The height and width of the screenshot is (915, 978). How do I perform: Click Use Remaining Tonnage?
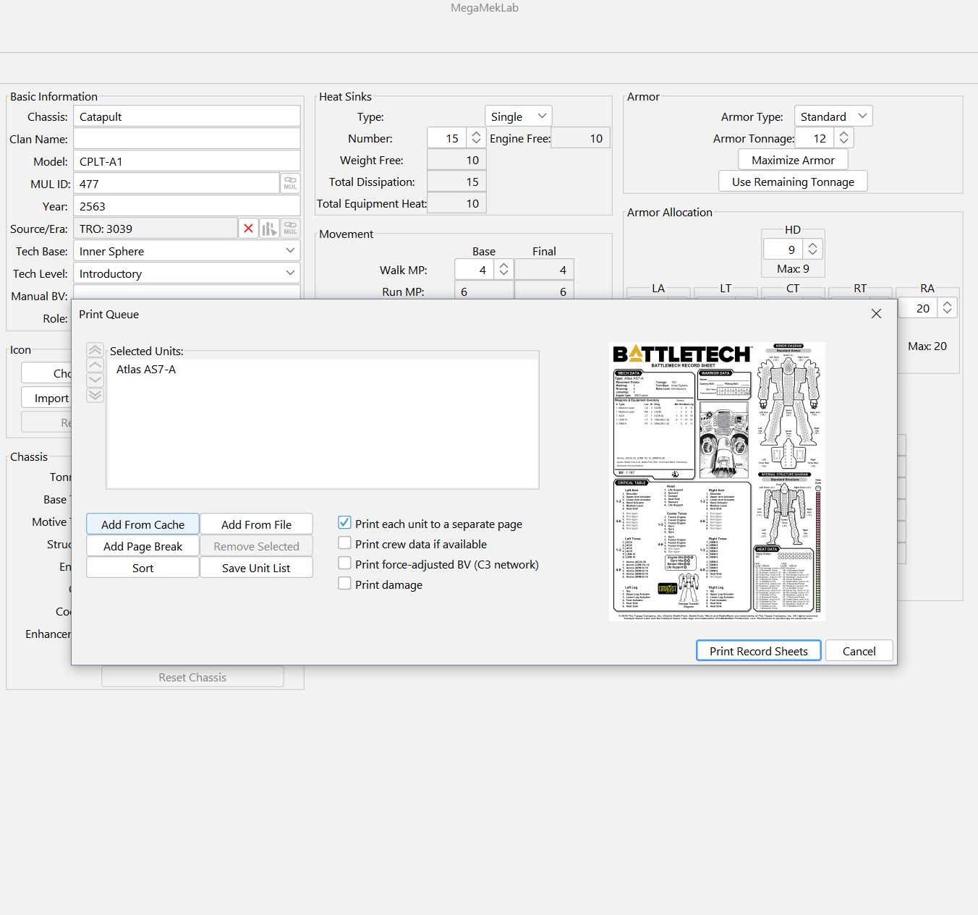tap(793, 182)
